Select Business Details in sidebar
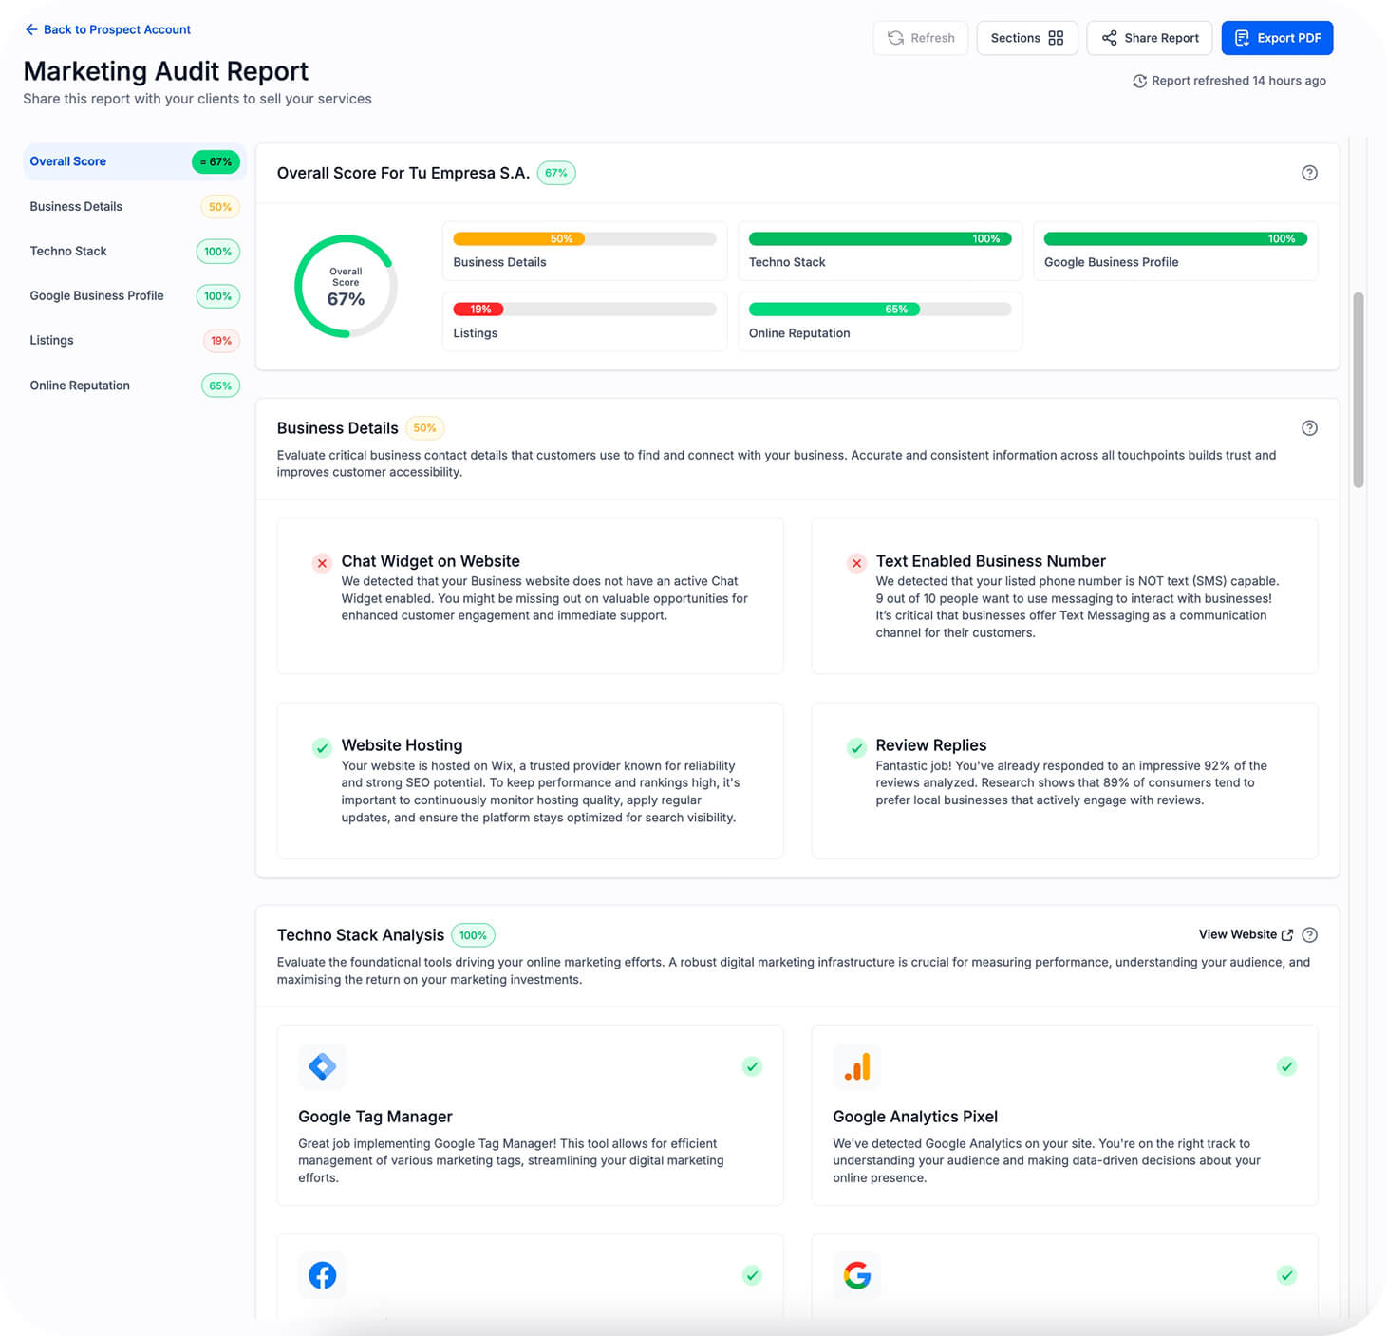The width and height of the screenshot is (1387, 1336). click(134, 206)
